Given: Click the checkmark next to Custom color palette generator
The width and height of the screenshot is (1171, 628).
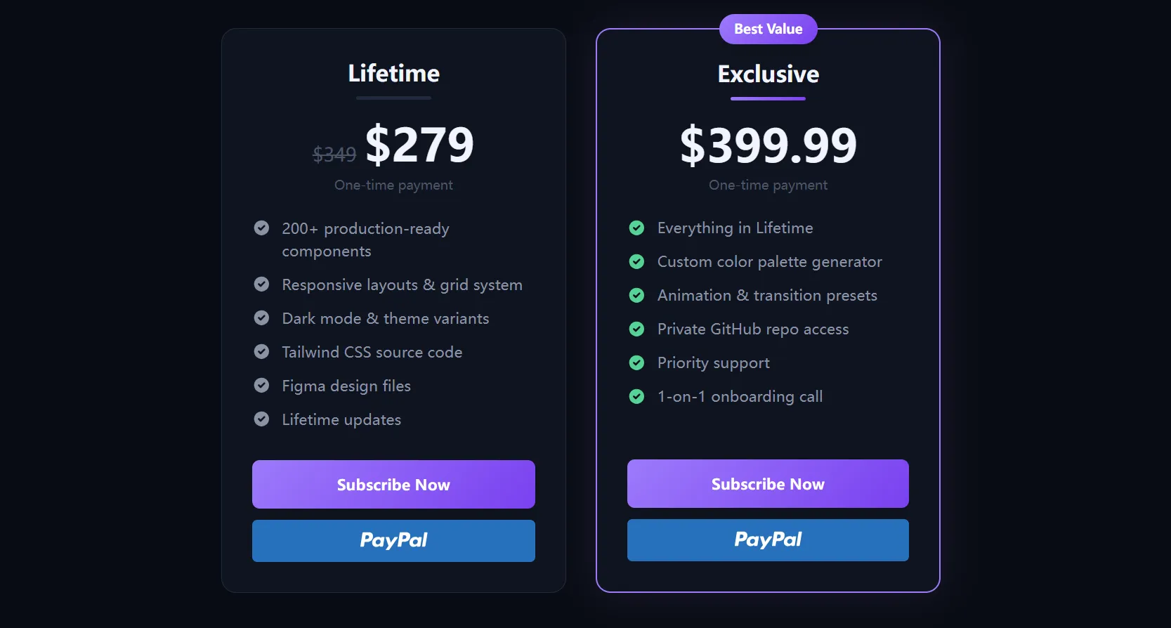Looking at the screenshot, I should [x=636, y=261].
